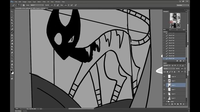The image size is (200, 112).
Task: Open the Brush panel from options bar
Action: (x=24, y=5)
